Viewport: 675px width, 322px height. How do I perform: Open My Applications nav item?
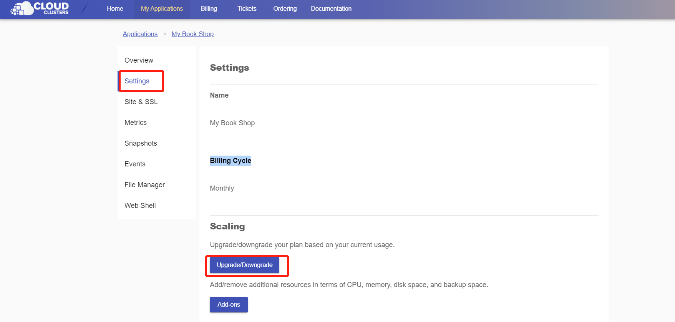162,8
